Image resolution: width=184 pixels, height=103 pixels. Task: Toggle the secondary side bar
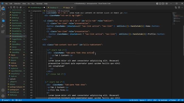point(163,3)
